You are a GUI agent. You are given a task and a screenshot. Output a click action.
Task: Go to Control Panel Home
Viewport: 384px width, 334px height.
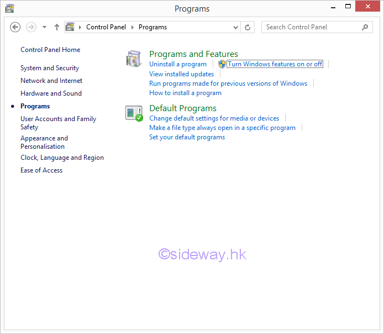click(x=50, y=50)
